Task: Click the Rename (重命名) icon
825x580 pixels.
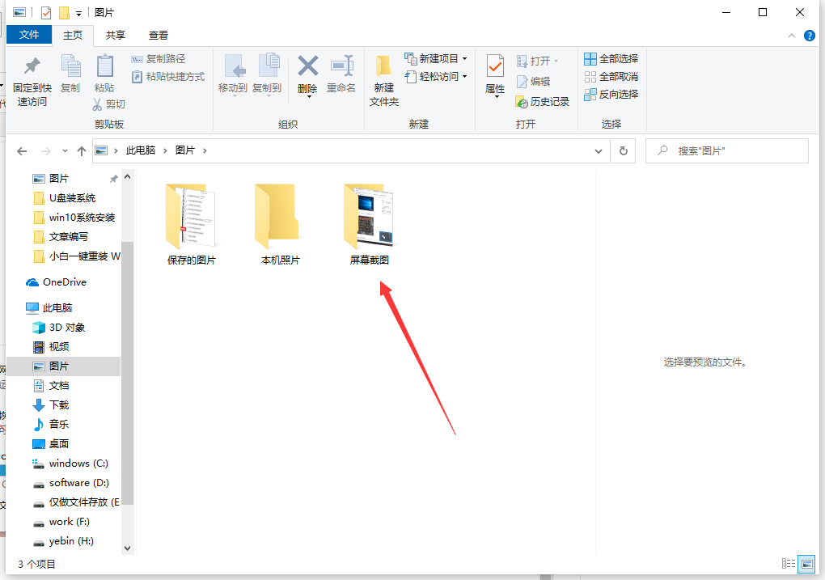Action: (341, 74)
